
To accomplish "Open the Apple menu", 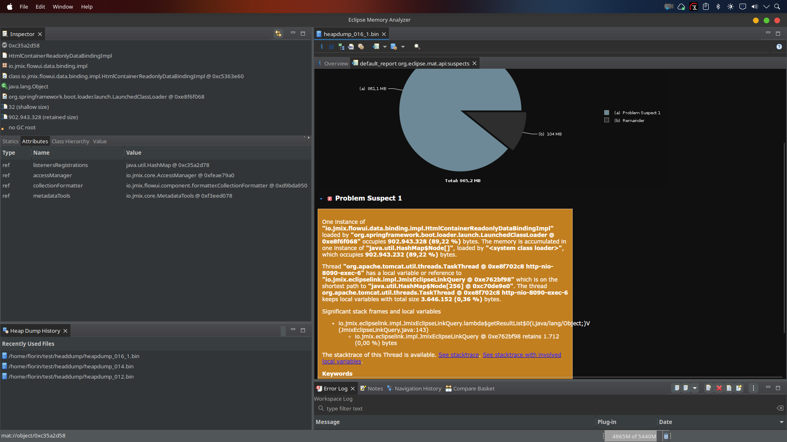I will [10, 7].
